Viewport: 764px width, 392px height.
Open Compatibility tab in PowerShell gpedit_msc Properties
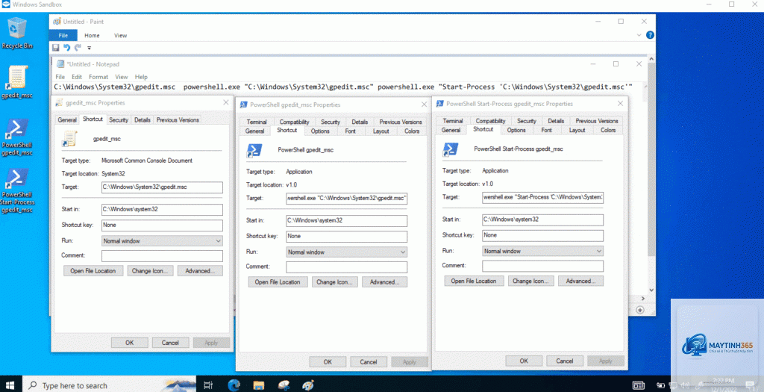pyautogui.click(x=294, y=122)
